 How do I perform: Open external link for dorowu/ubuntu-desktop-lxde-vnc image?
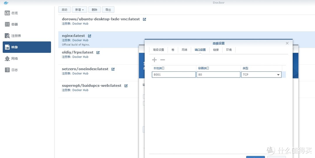(144, 19)
